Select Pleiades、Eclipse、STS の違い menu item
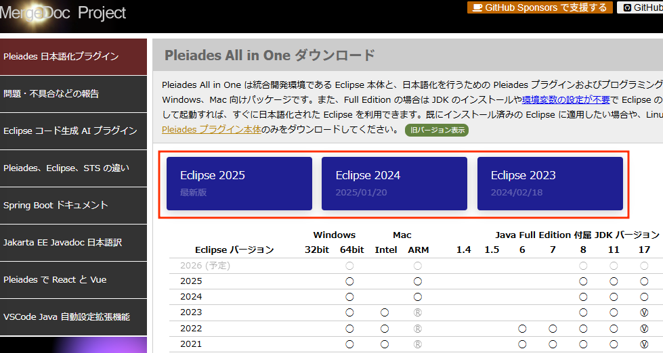 [x=73, y=168]
